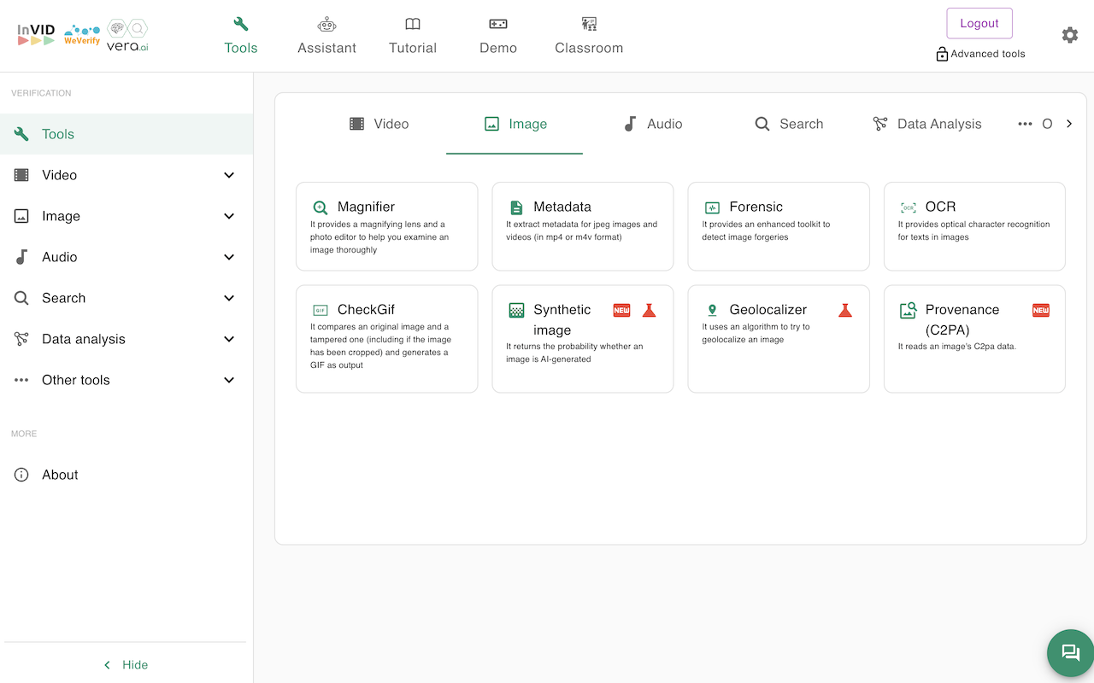Click the Magnifier tool icon
The height and width of the screenshot is (683, 1094).
pos(321,207)
